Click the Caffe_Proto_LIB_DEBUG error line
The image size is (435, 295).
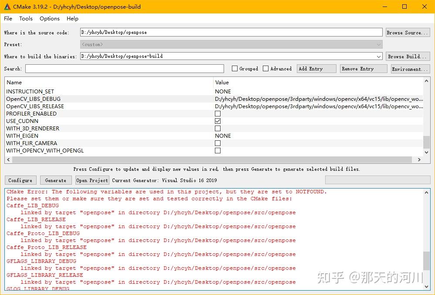click(x=43, y=233)
